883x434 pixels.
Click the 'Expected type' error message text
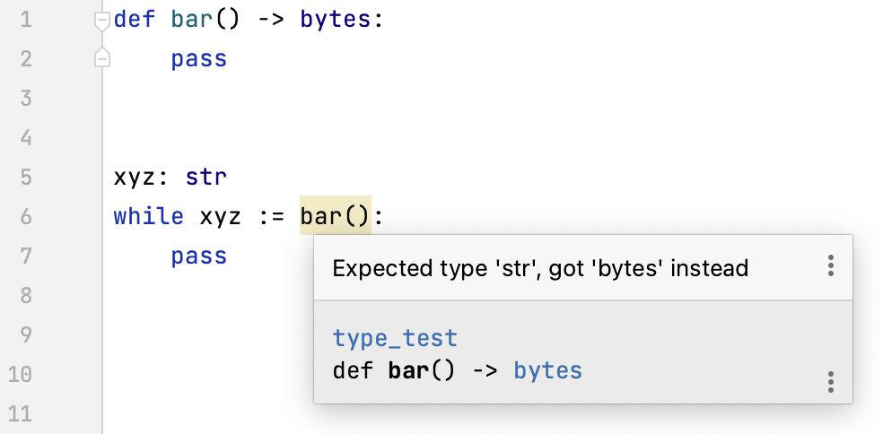(x=540, y=268)
